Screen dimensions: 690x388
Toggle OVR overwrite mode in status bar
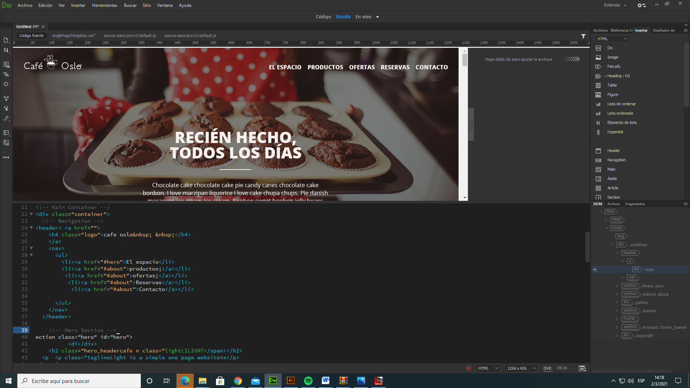point(547,368)
